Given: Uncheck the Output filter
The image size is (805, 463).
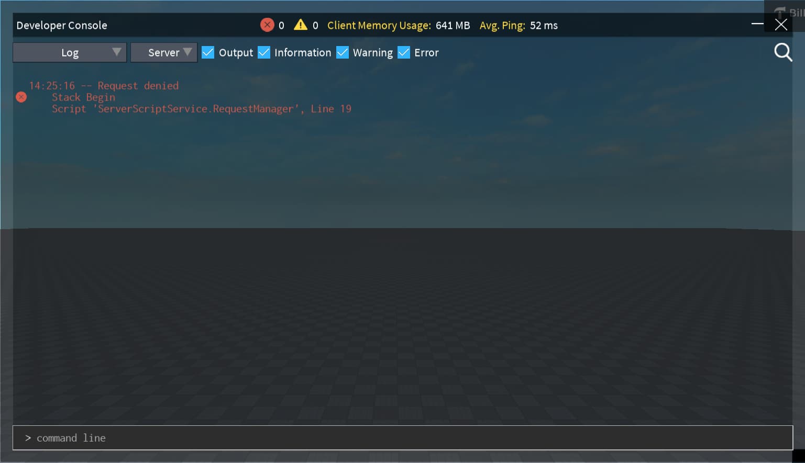Looking at the screenshot, I should pos(208,52).
